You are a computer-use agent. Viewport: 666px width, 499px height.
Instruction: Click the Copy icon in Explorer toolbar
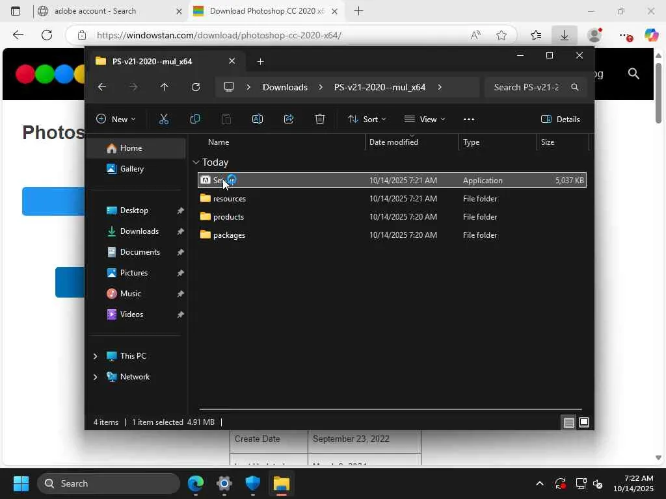coord(195,120)
